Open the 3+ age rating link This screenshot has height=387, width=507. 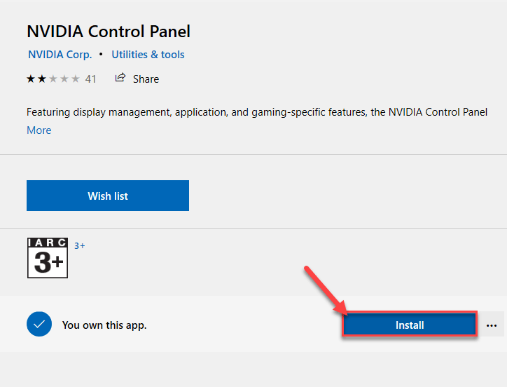(x=80, y=246)
